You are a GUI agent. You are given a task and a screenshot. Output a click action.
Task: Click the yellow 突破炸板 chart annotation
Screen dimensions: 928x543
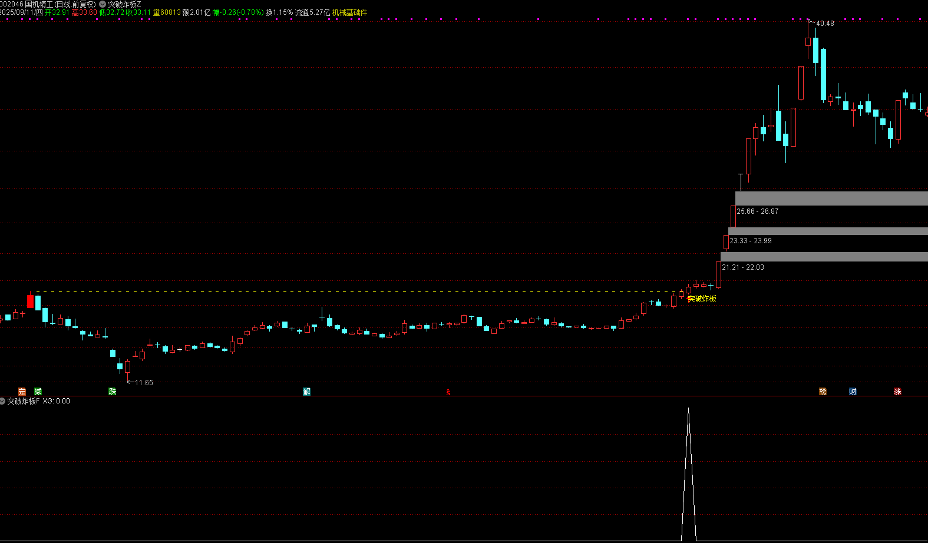(702, 299)
